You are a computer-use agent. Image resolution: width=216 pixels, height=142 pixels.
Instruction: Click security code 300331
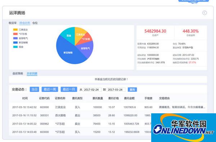coord(44,115)
